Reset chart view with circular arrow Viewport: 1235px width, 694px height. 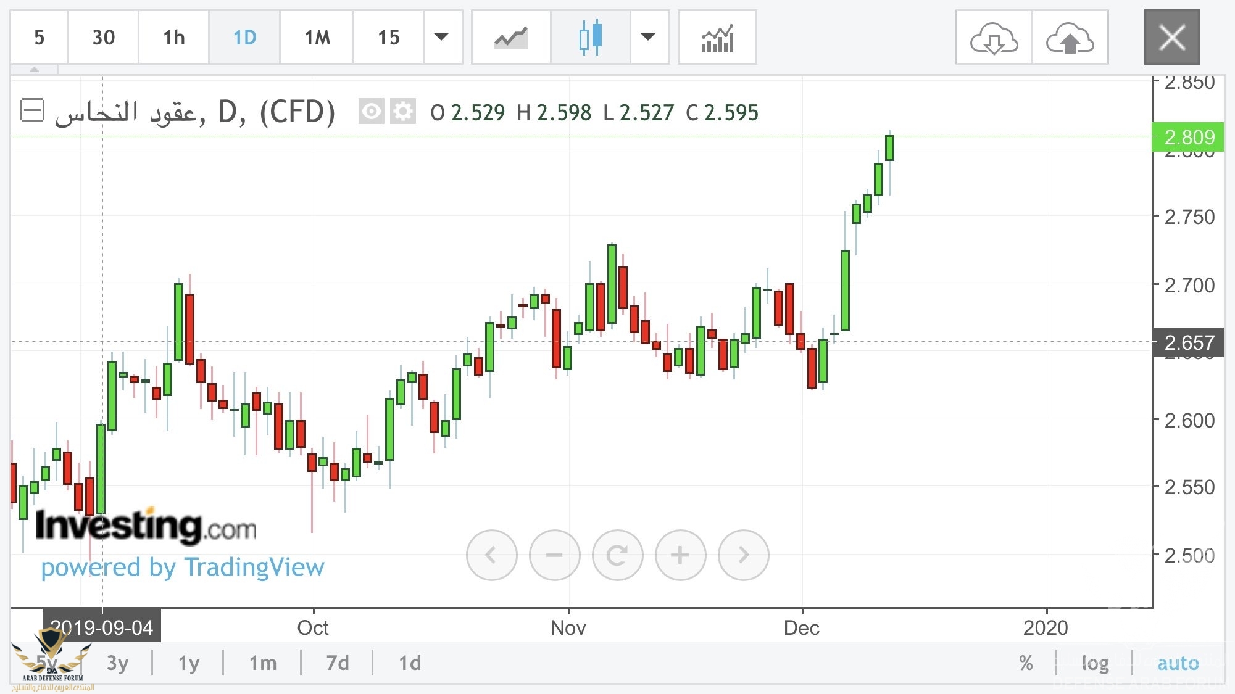pos(617,555)
